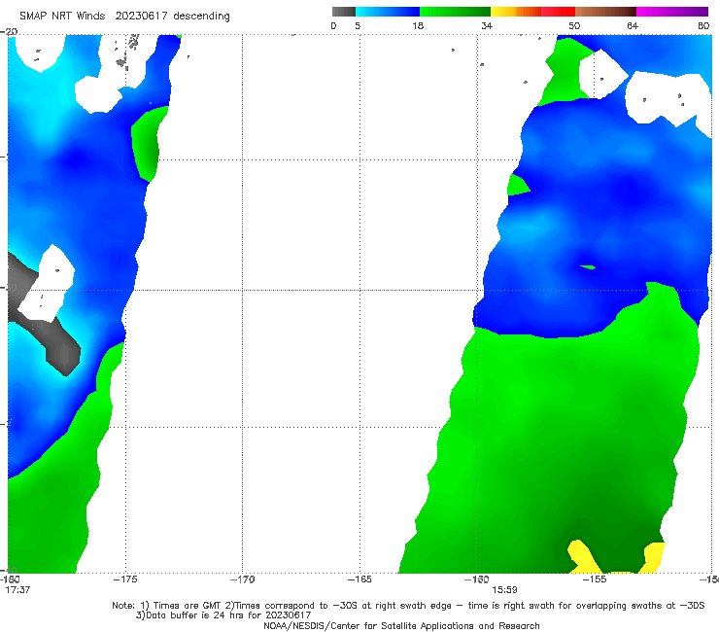Viewport: 719px width, 632px height.
Task: Click the swath time '15:59'
Action: (504, 590)
